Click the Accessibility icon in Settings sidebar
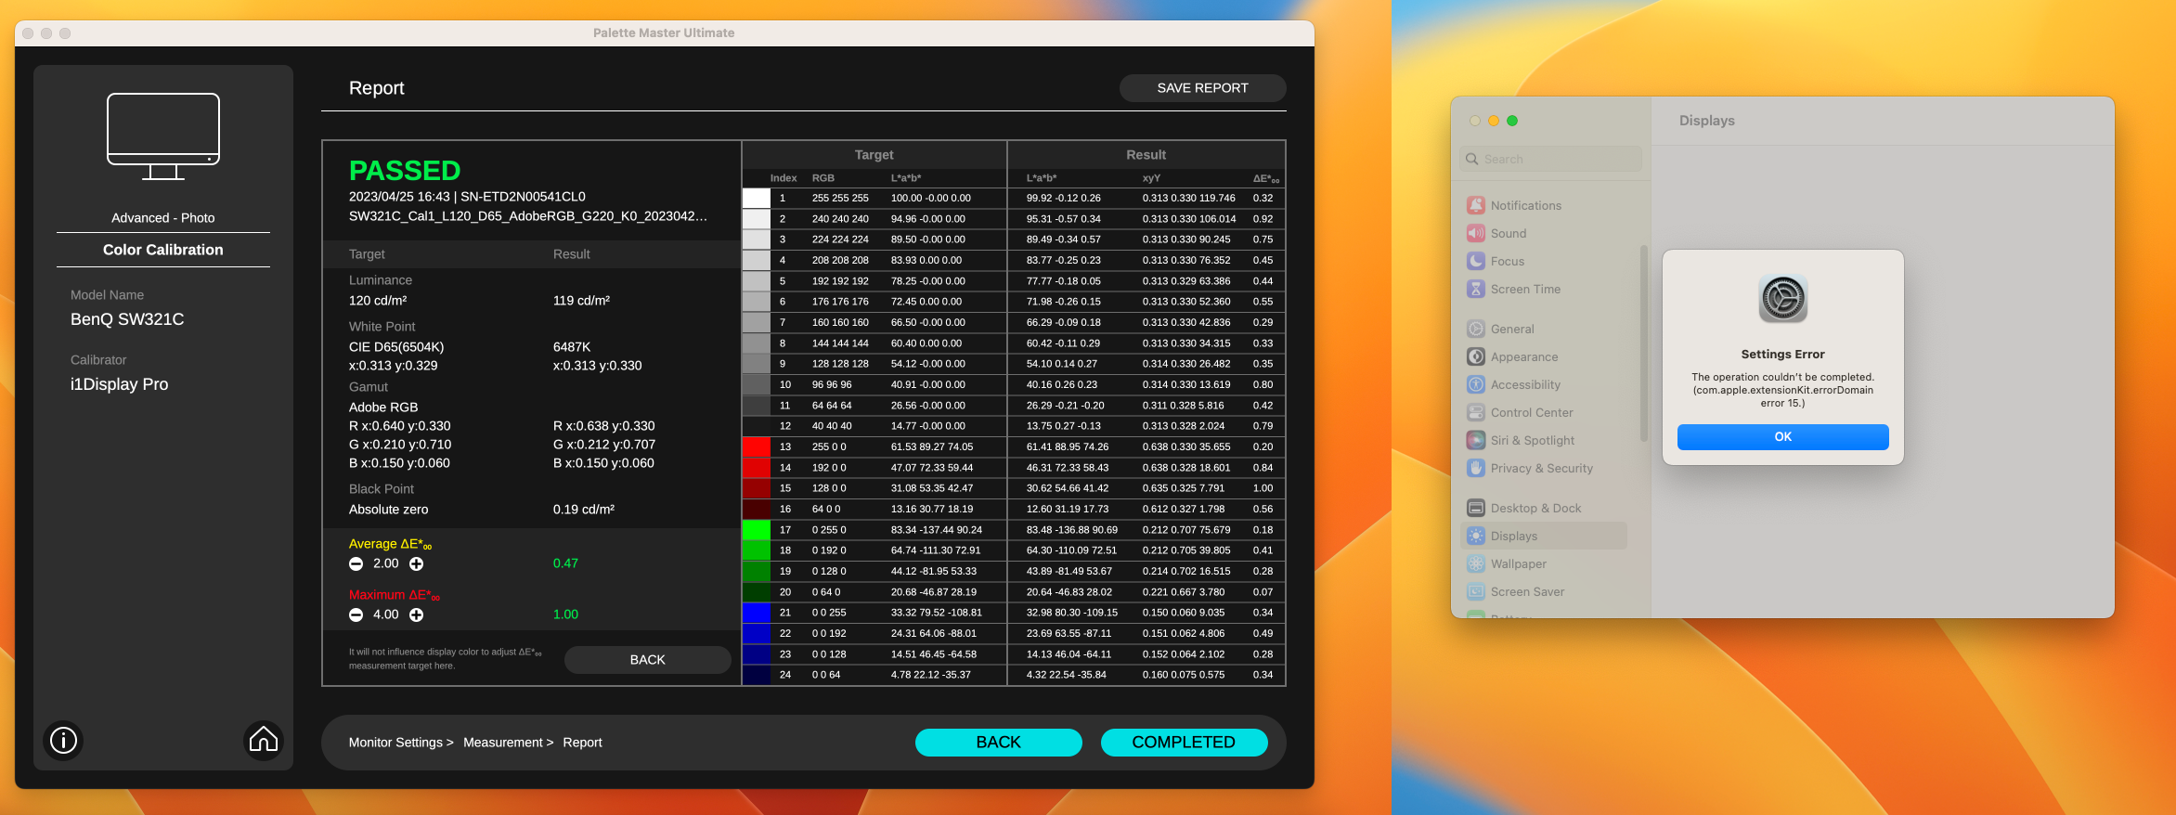The width and height of the screenshot is (2176, 815). tap(1476, 385)
